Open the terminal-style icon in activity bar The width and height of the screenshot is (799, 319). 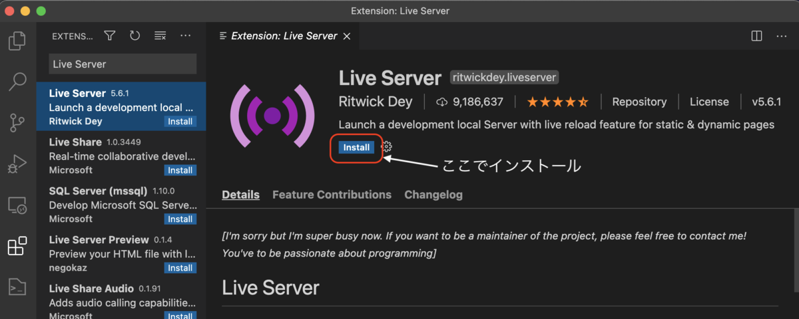(17, 287)
